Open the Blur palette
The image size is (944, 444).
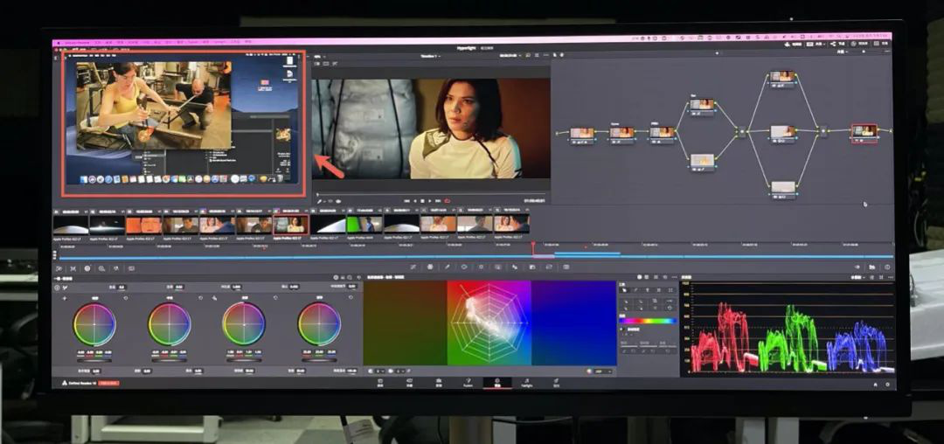(515, 267)
